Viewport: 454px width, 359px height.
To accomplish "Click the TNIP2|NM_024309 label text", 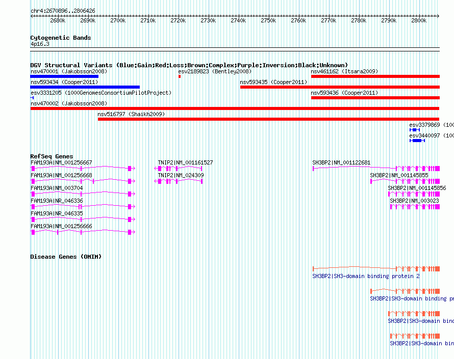I will click(x=181, y=175).
